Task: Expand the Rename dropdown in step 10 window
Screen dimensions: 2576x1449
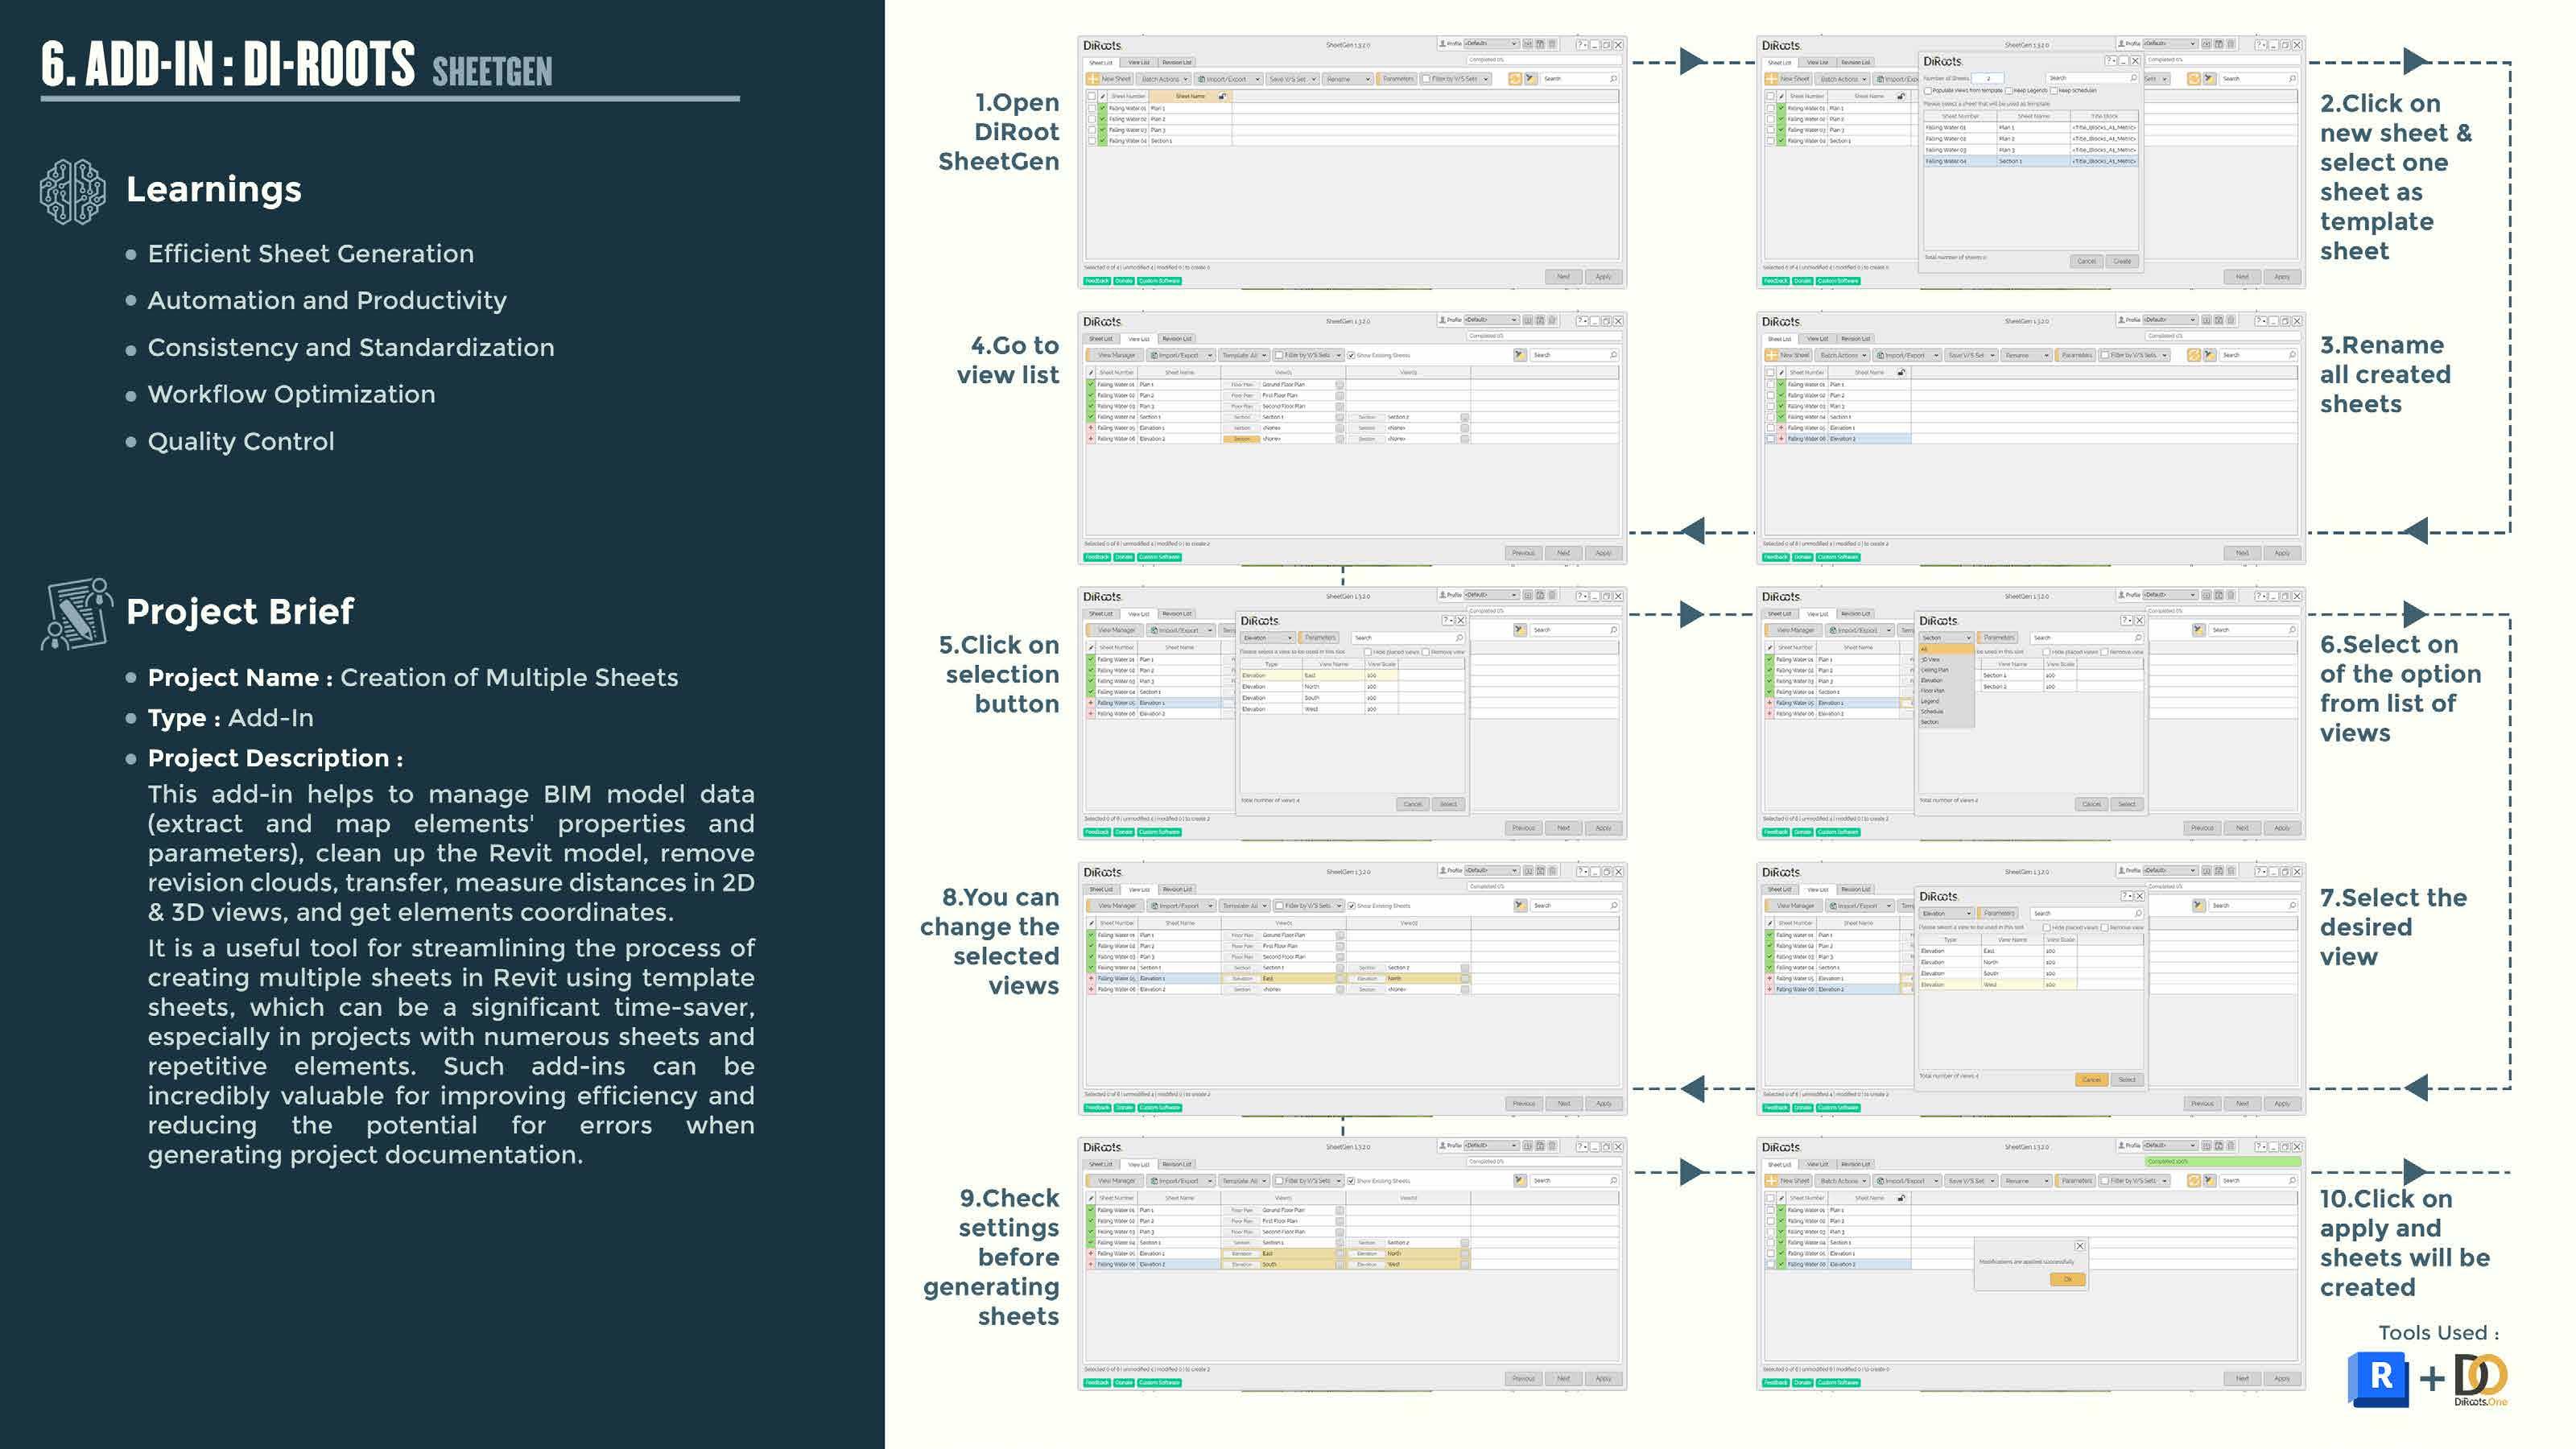Action: point(2027,1181)
